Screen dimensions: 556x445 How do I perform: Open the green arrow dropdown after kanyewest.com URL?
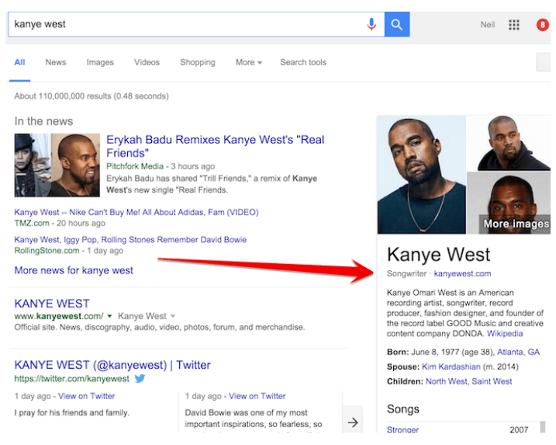click(109, 316)
